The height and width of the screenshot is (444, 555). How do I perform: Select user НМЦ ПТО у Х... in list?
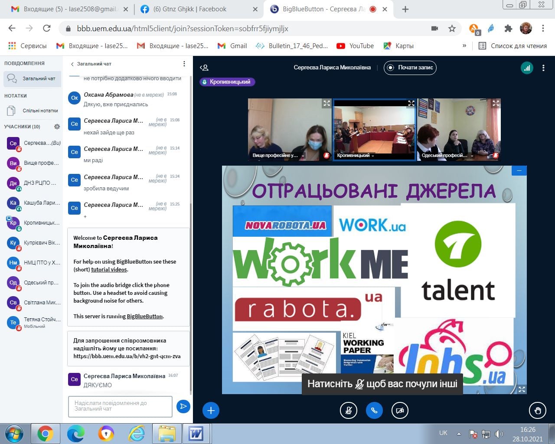(x=33, y=263)
